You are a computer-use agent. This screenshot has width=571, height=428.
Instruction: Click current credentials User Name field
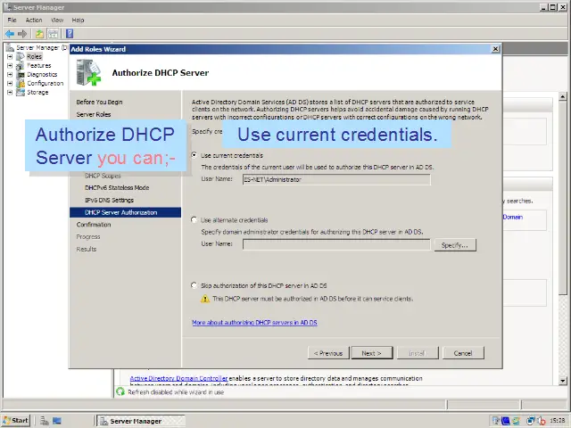coord(336,179)
